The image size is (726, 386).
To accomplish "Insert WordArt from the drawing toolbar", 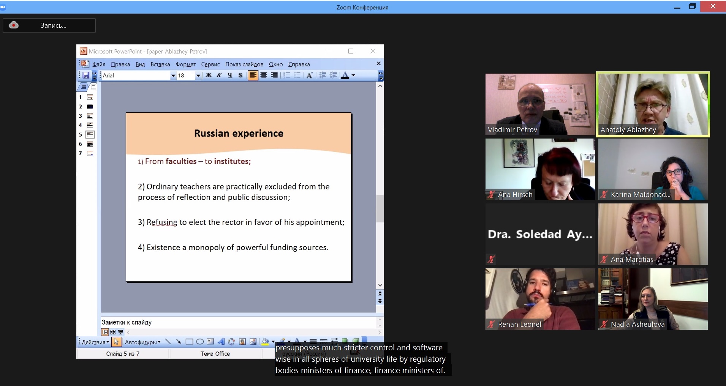I will (x=221, y=342).
